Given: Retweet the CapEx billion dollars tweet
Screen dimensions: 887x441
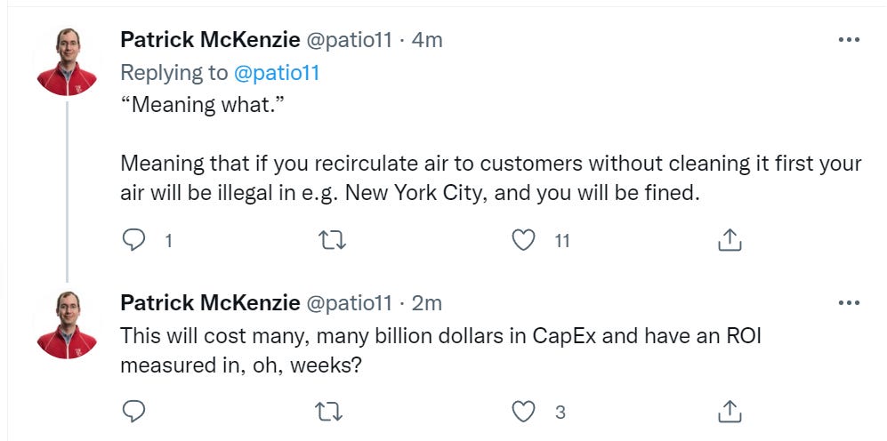Looking at the screenshot, I should 331,411.
